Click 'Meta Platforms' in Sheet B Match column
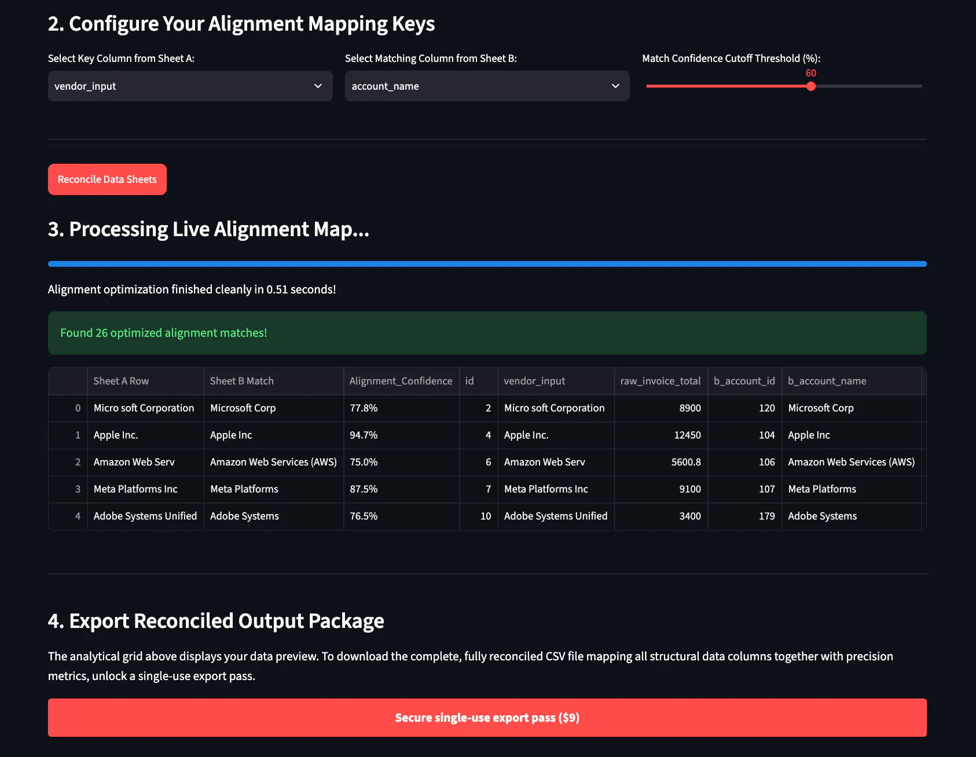The image size is (976, 757). point(273,489)
